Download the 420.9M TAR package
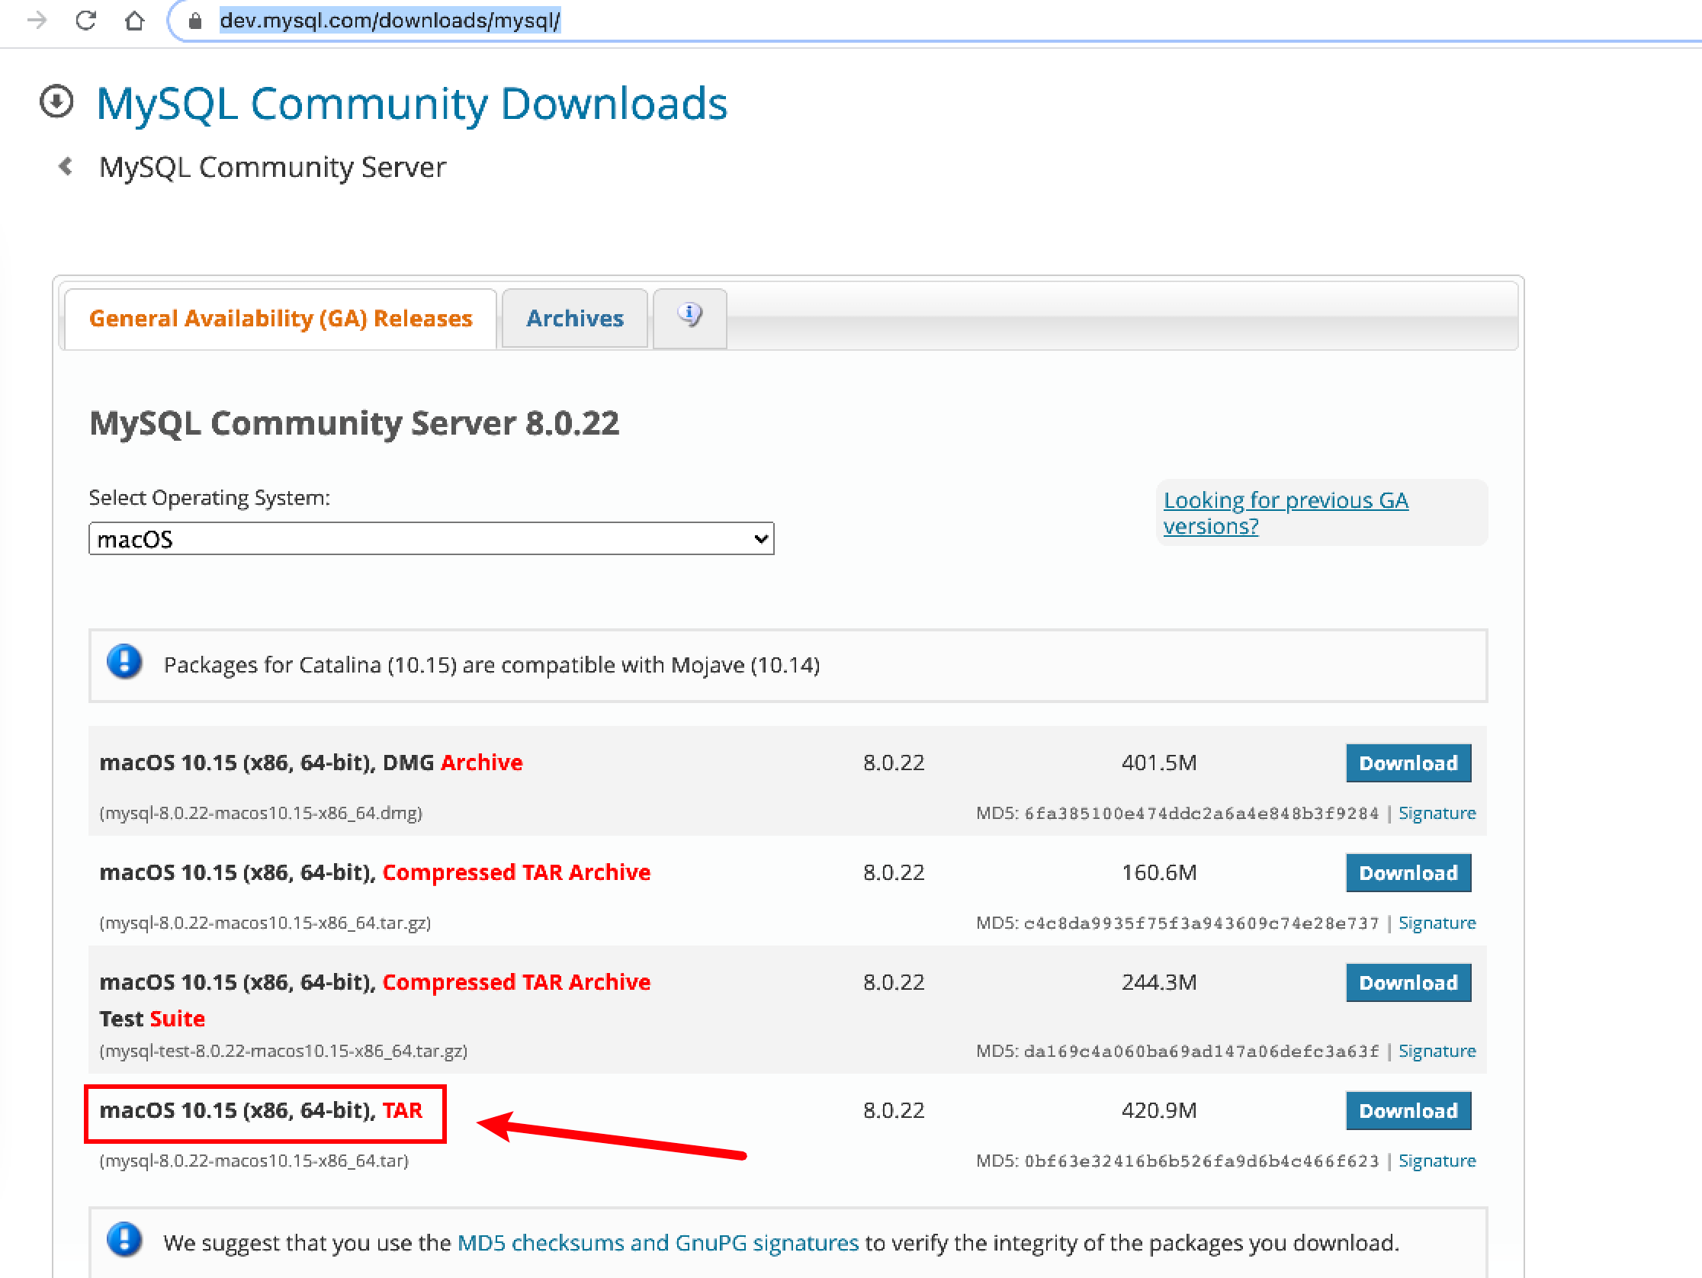The height and width of the screenshot is (1278, 1702). point(1408,1110)
